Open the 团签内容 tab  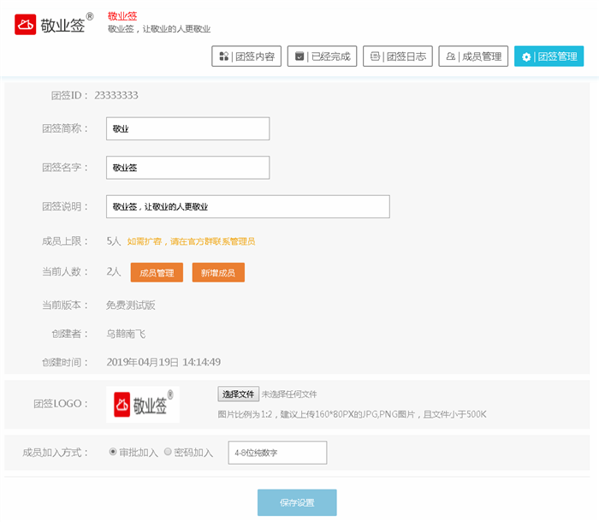pyautogui.click(x=246, y=56)
